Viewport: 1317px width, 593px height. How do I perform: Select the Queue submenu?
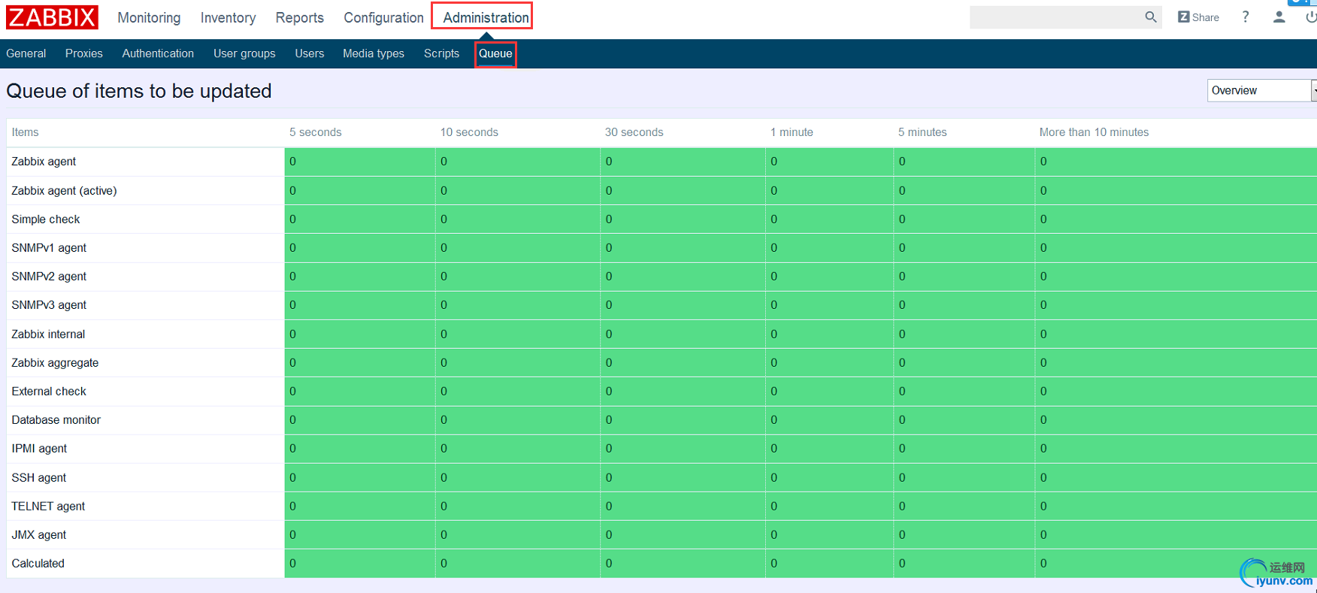(495, 53)
